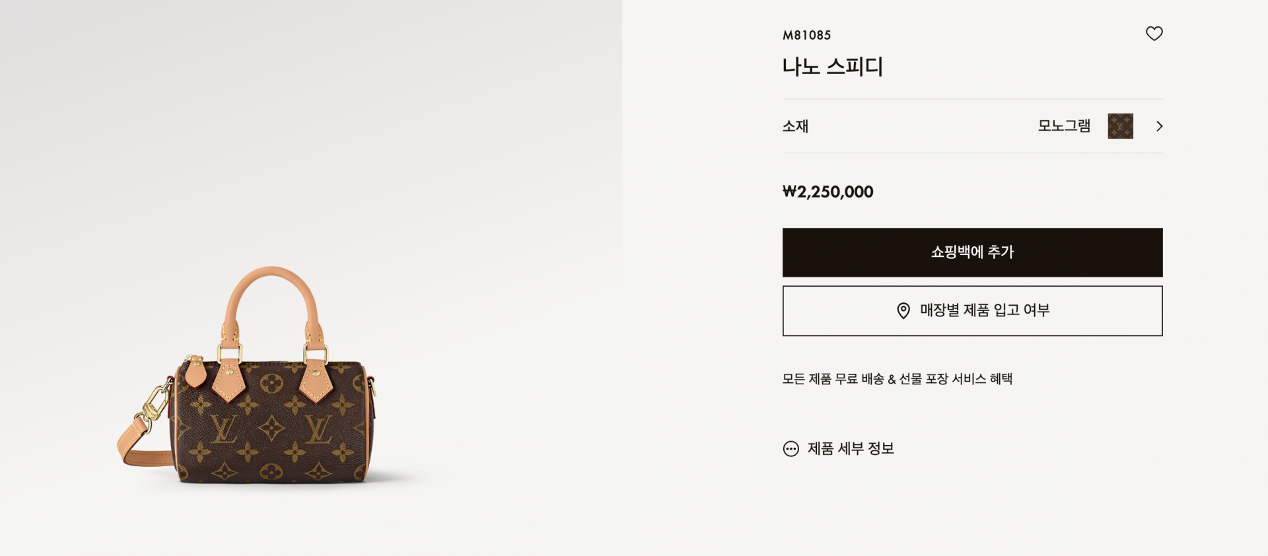The height and width of the screenshot is (556, 1268).
Task: Click the ellipsis circle icon beside 제품 세부 정보
Action: coord(791,449)
